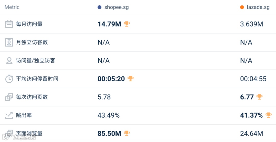Viewport: 276px width, 142px height.
Task: Click the trophy icon next to 00:05:20
Action: coord(131,79)
